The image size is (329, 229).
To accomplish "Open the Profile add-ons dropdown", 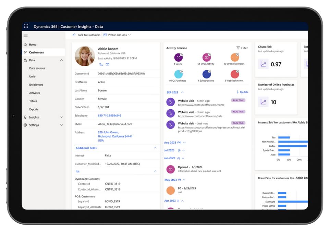I will 117,35.
